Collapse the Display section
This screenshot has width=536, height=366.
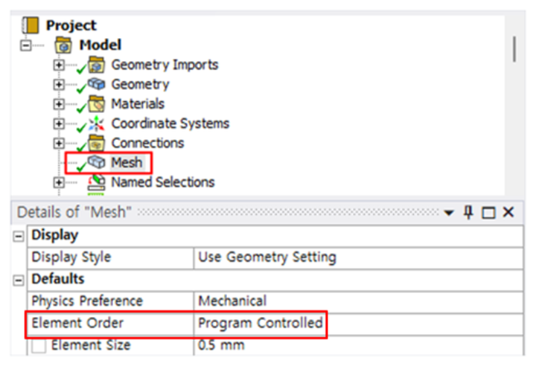(19, 236)
